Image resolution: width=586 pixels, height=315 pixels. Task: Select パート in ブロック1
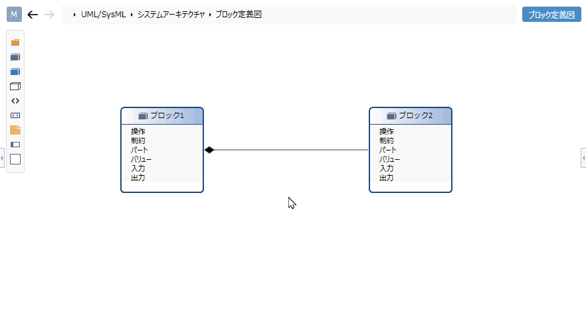140,150
